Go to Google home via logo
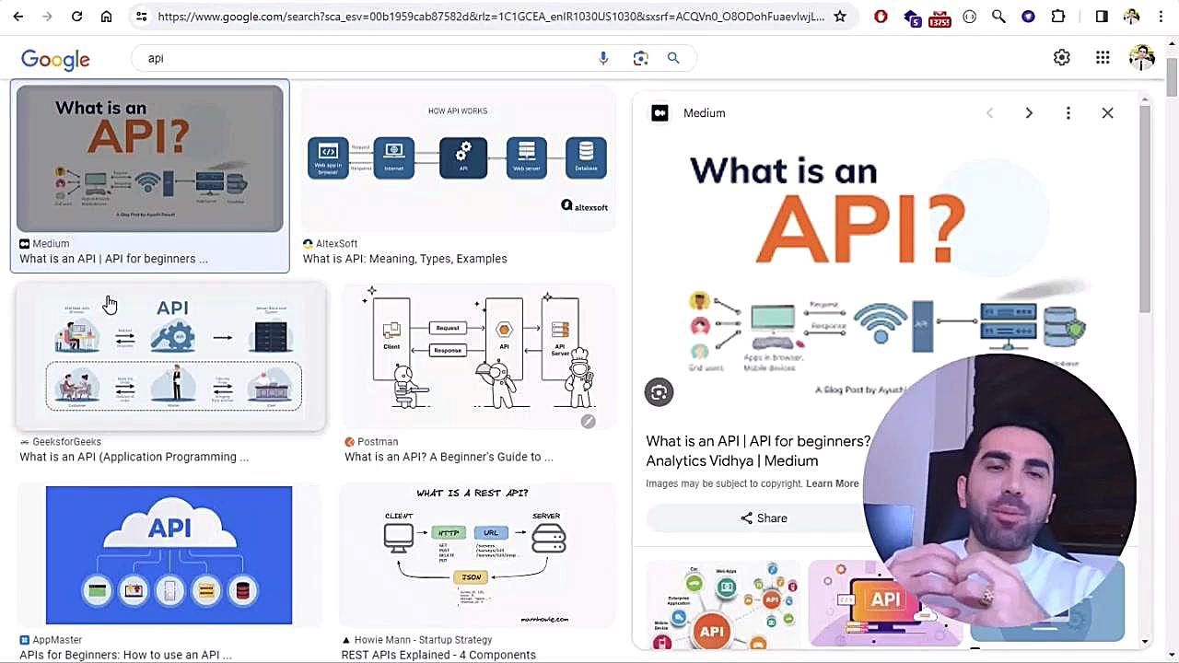This screenshot has height=663, width=1179. (x=55, y=60)
